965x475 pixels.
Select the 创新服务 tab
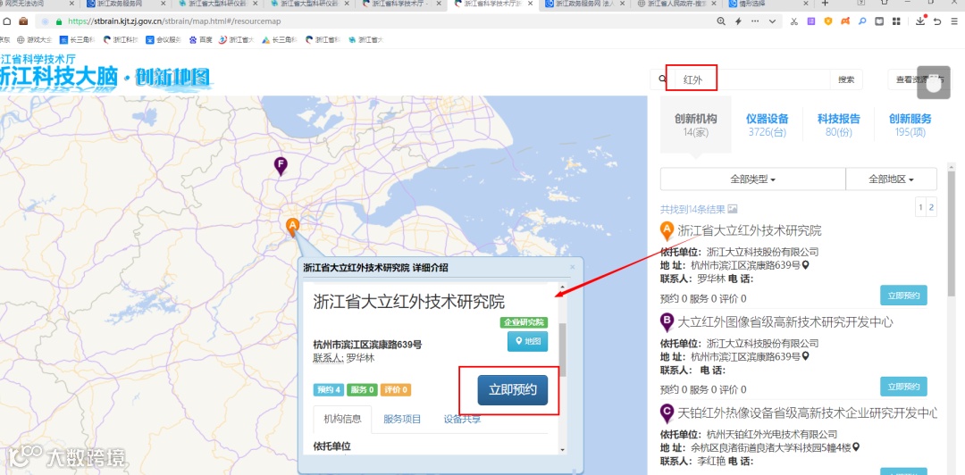(910, 125)
